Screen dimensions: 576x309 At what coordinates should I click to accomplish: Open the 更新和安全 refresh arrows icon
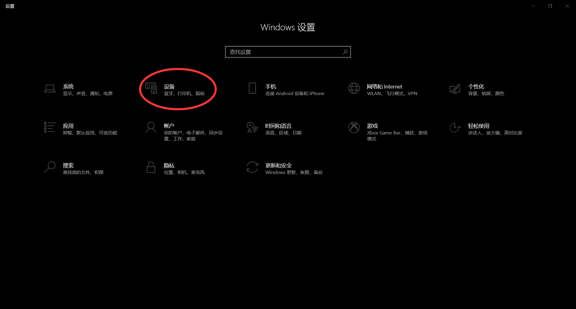coord(252,167)
